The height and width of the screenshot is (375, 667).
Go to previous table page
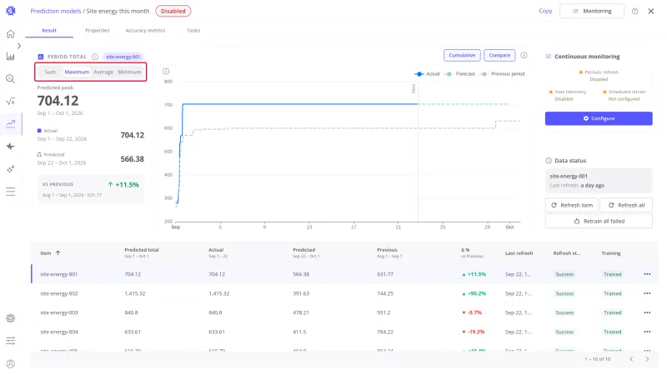click(631, 359)
